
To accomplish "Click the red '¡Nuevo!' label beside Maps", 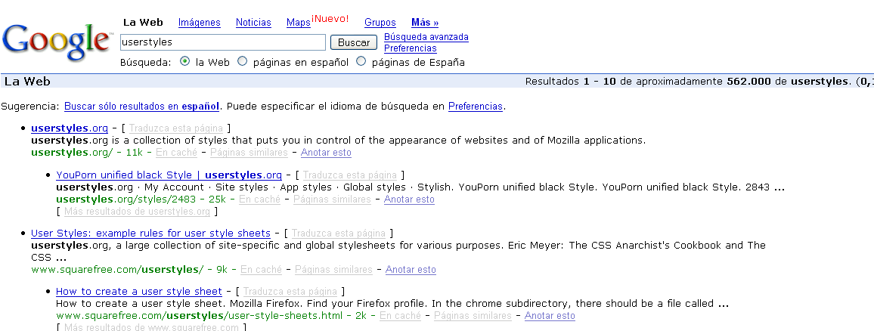I will [x=330, y=18].
